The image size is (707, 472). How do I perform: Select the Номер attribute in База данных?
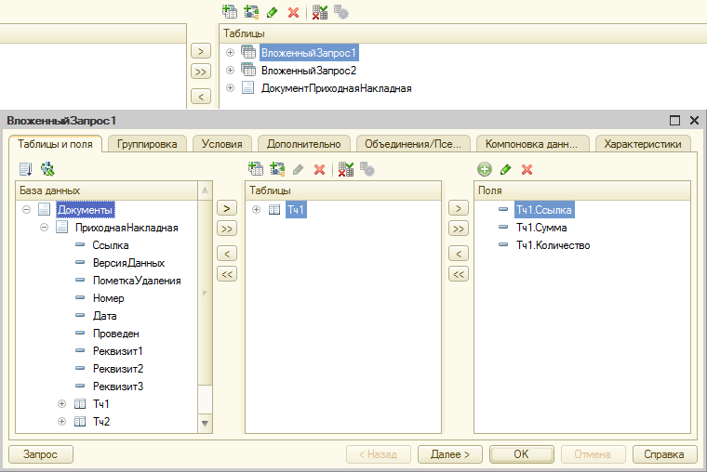[108, 298]
